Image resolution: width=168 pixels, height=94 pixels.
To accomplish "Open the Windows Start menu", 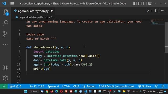I will tap(26, 91).
